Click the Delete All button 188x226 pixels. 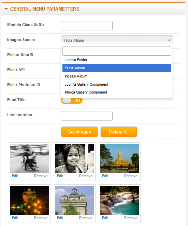[119, 132]
